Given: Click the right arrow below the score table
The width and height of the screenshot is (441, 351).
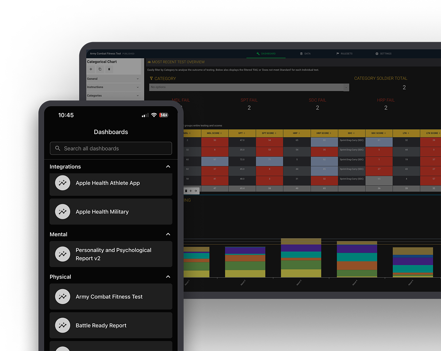Looking at the screenshot, I should (x=196, y=191).
